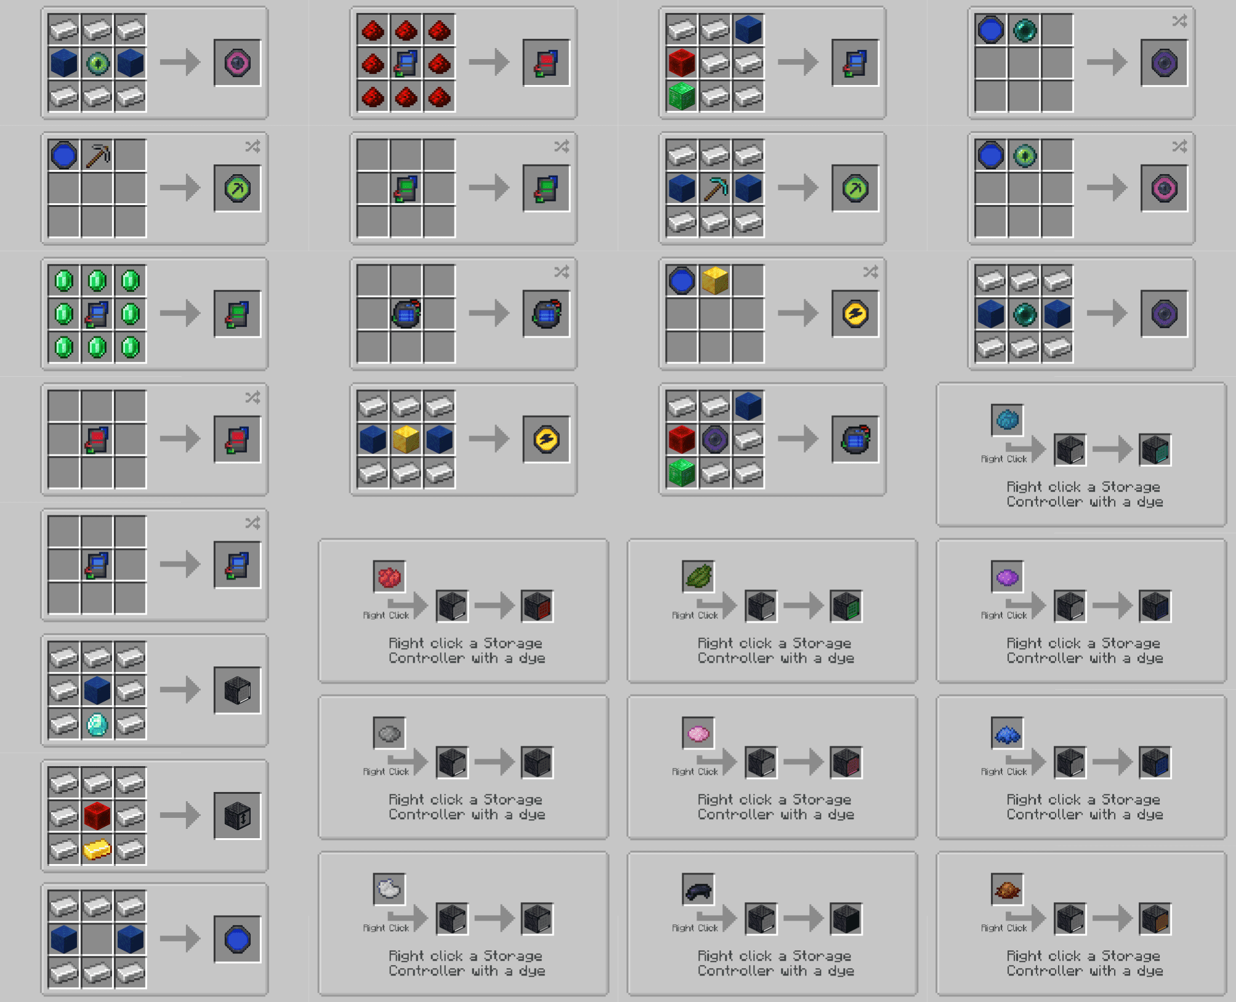Select lightning upgrade result of the shapeless gold recipe

(x=855, y=314)
